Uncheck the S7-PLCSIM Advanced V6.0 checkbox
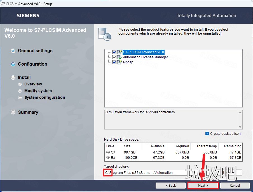Screen dimensions: 253x192 [114, 52]
